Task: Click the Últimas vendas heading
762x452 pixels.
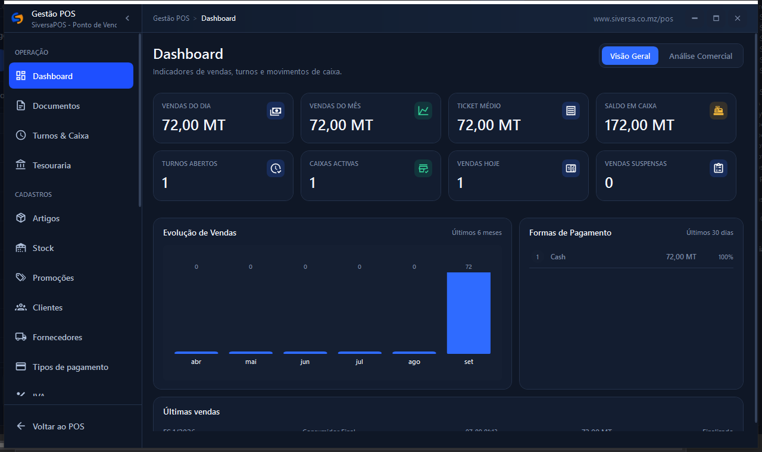Action: [191, 412]
